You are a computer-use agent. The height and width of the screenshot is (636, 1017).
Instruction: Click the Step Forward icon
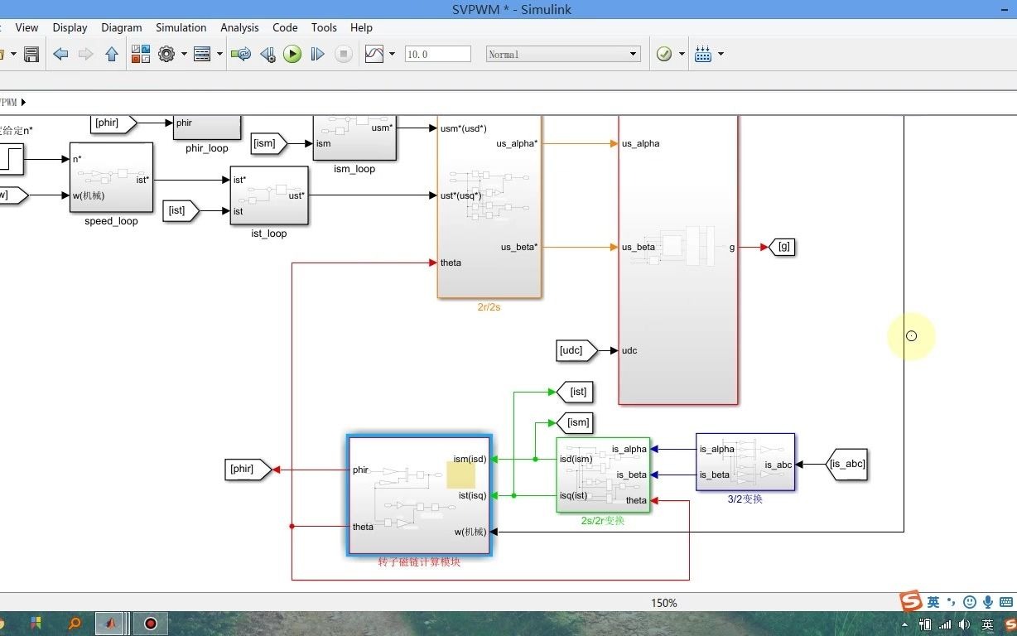pos(317,55)
